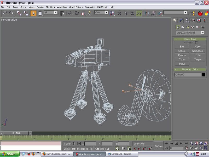Viewport: 209px width, 157px height.
Task: Open the gmax Material Editor red sphere
Action: tap(200, 13)
